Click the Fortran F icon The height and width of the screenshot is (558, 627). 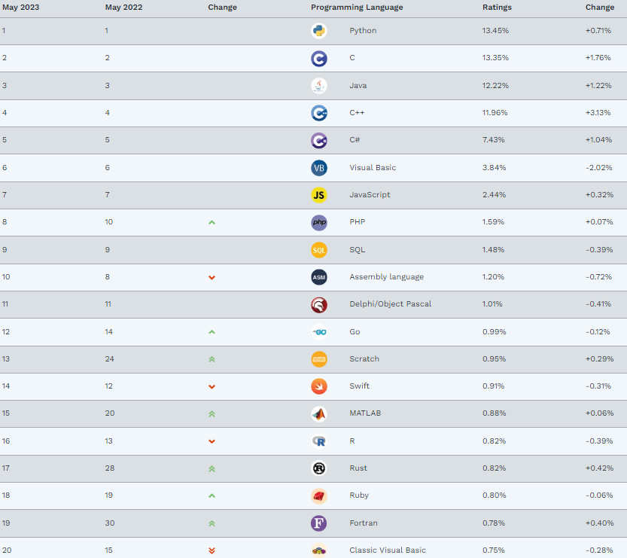pyautogui.click(x=318, y=523)
